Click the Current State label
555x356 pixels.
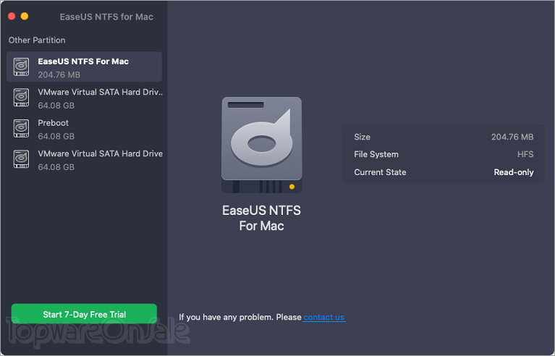[380, 172]
